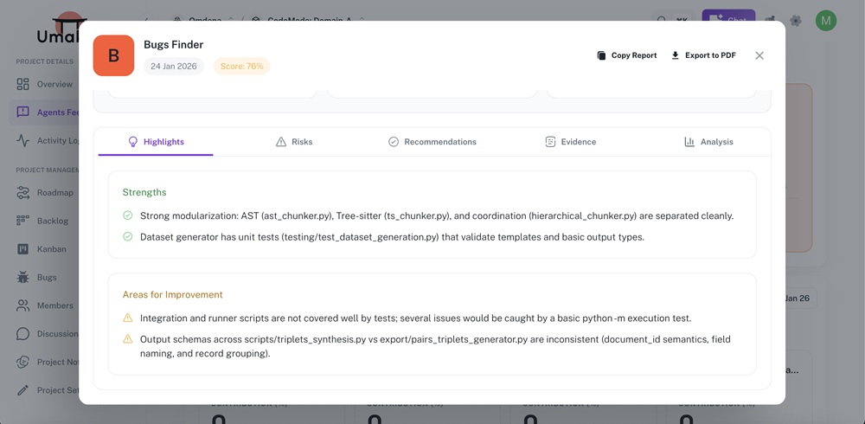
Task: Click the Export to PDF download icon
Action: [x=676, y=55]
